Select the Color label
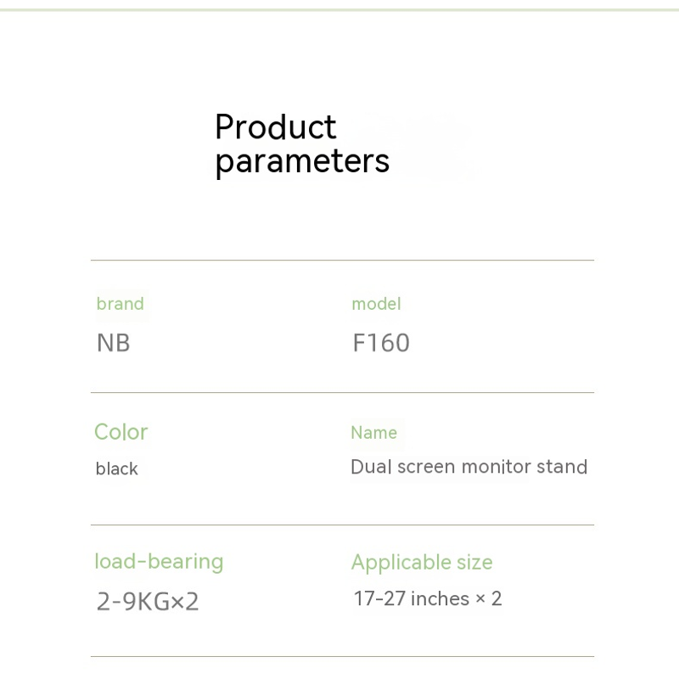Viewport: 679px width, 679px height. coord(121,432)
